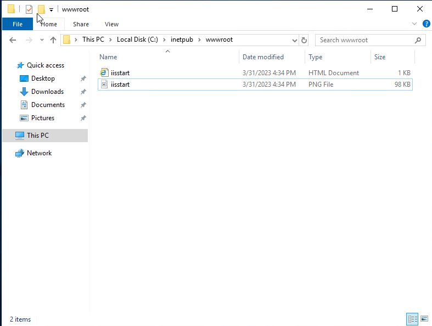Sort by the Name column header
Image resolution: width=432 pixels, height=326 pixels.
(x=108, y=57)
